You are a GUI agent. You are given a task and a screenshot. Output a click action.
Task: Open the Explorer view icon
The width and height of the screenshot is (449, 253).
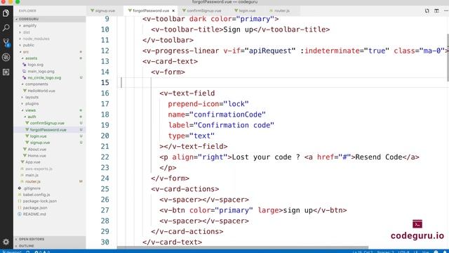(x=6, y=13)
